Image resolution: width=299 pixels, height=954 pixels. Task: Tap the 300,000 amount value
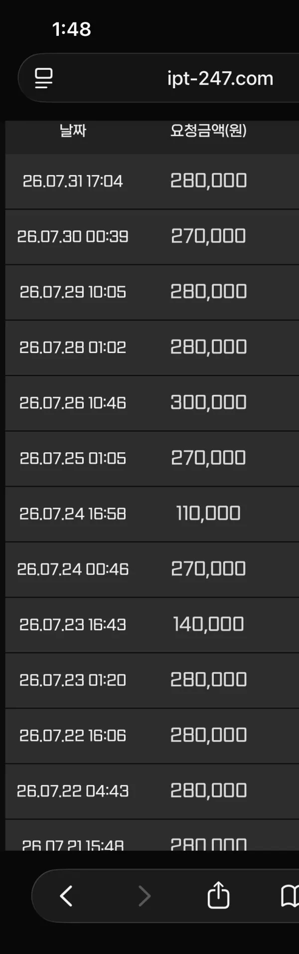tap(208, 402)
